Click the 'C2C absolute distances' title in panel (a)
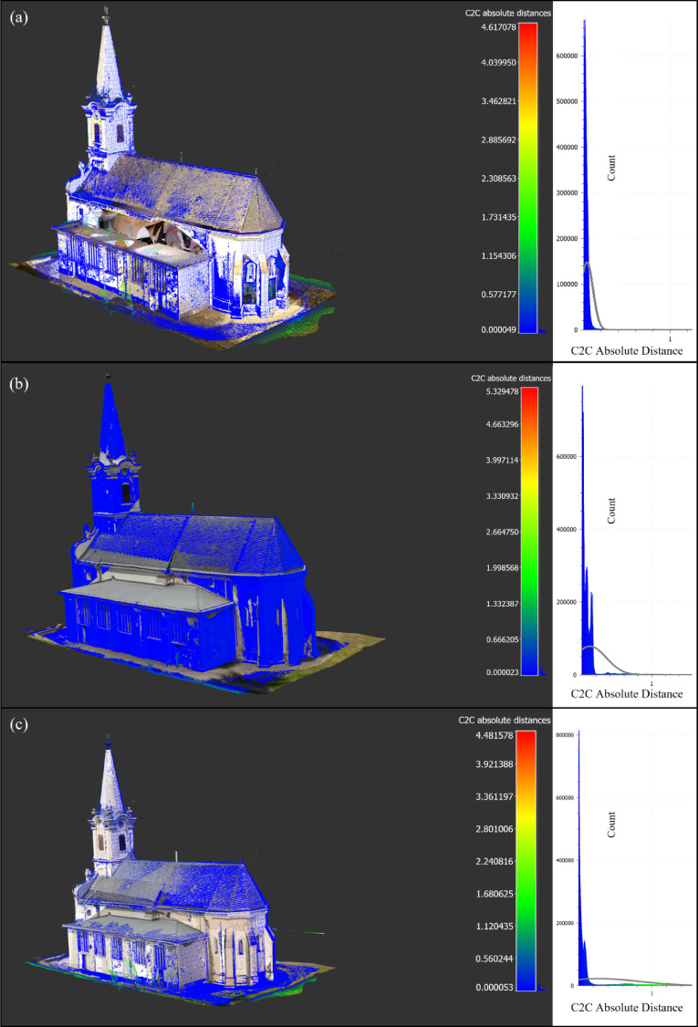Viewport: 698px width, 1027px height. tap(508, 13)
